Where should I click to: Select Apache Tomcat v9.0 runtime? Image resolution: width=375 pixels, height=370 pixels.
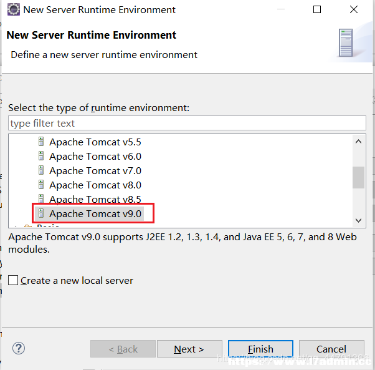95,213
